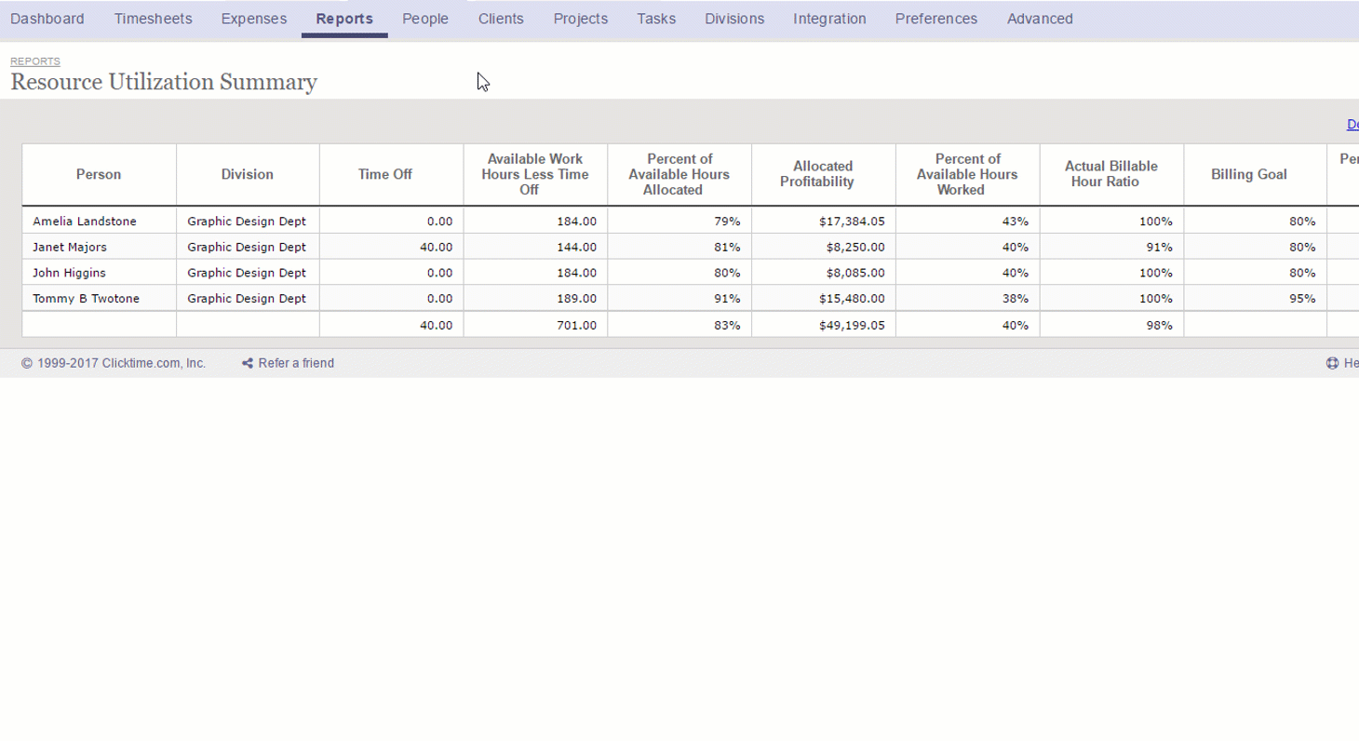Click Amelia Landstone's 43% hours worked
This screenshot has height=741, width=1359.
click(1016, 222)
